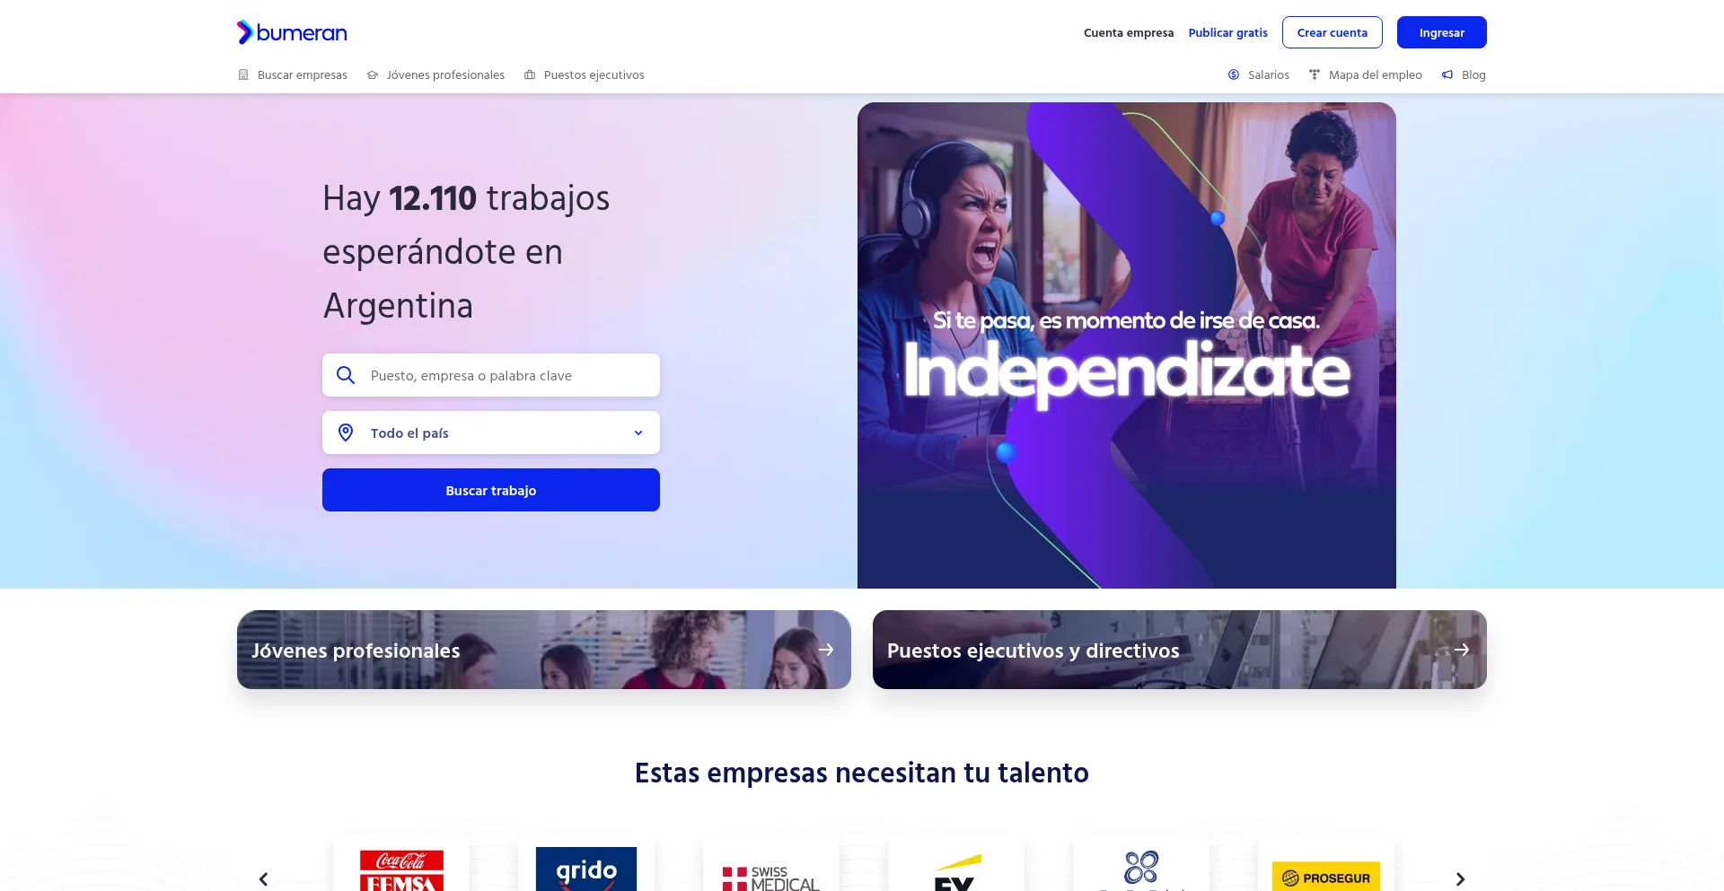The height and width of the screenshot is (891, 1724).
Task: Click the Buscar trabajo button
Action: 491,490
